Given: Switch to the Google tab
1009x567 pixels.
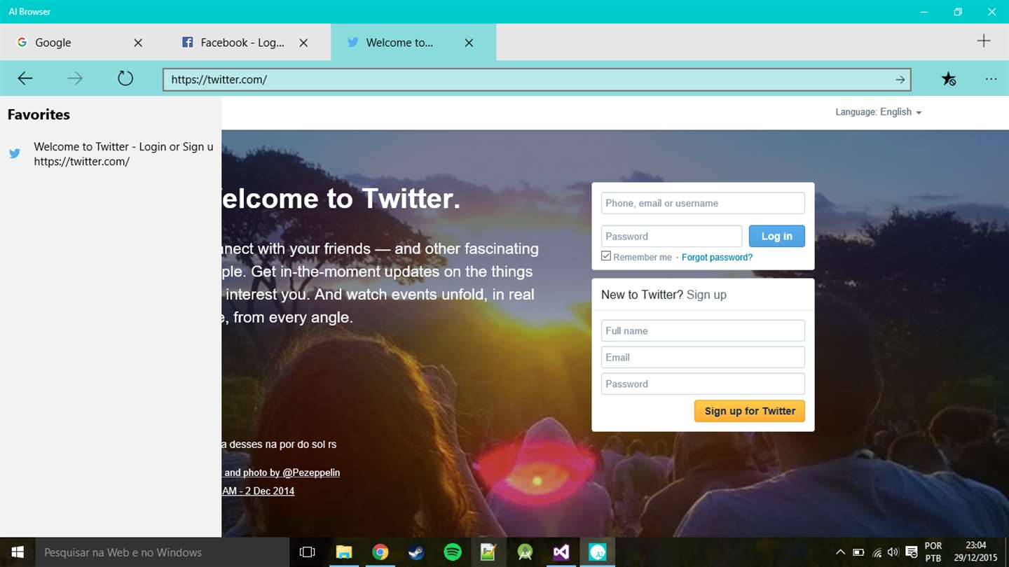Looking at the screenshot, I should 83,43.
